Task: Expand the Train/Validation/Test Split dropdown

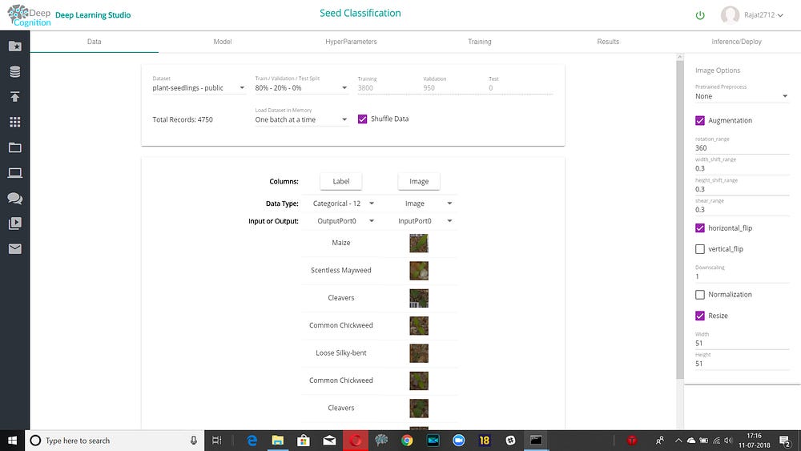Action: click(x=300, y=88)
